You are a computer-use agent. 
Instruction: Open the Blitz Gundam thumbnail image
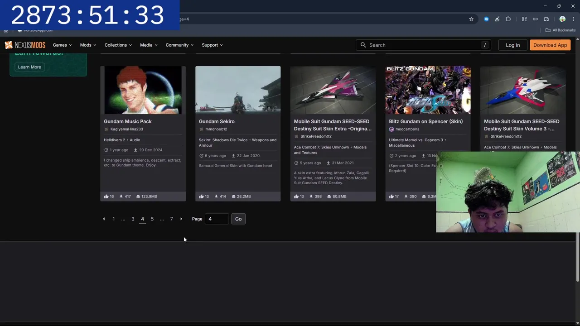pyautogui.click(x=428, y=90)
